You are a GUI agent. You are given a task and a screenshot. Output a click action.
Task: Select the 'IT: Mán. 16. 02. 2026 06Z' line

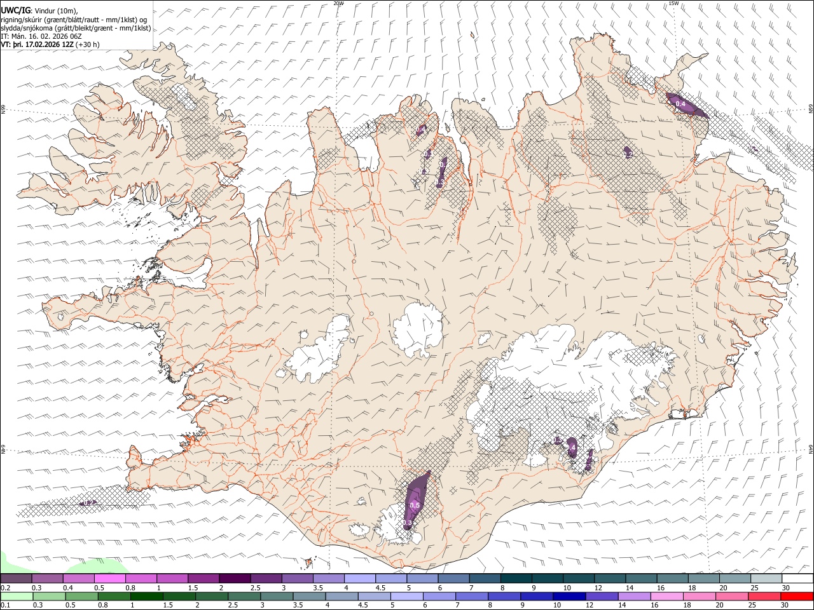41,36
